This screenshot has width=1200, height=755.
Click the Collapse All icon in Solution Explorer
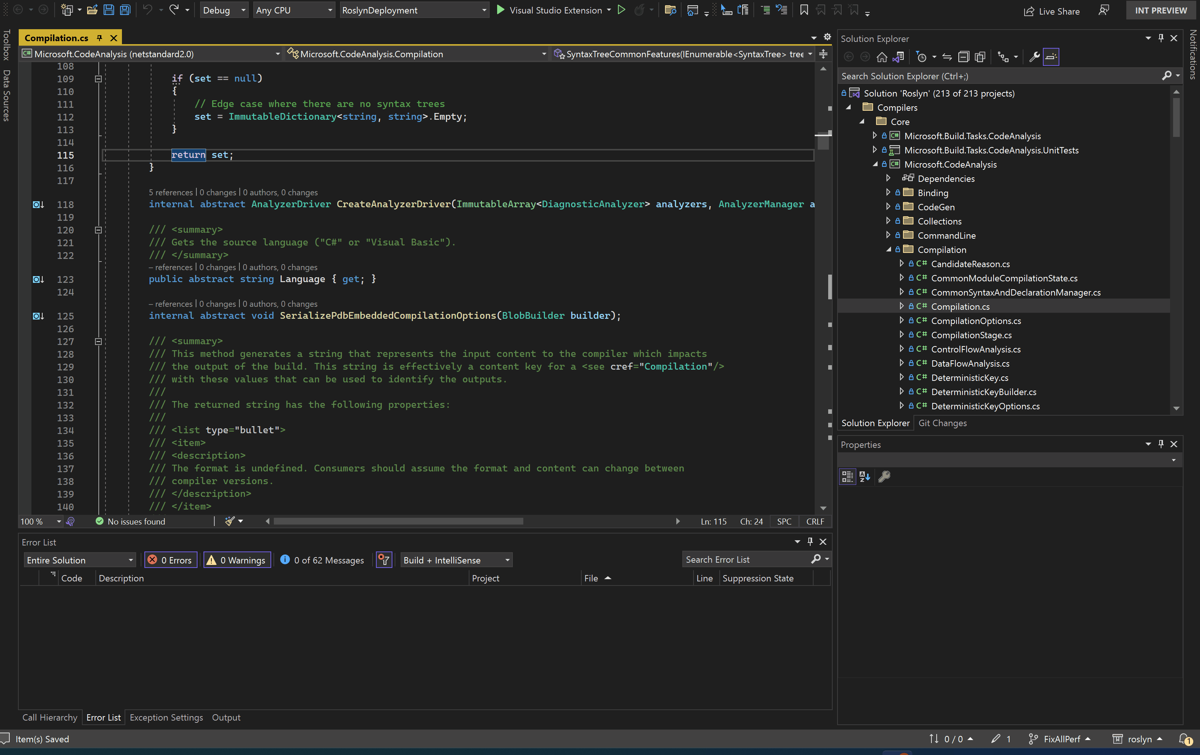click(x=963, y=57)
